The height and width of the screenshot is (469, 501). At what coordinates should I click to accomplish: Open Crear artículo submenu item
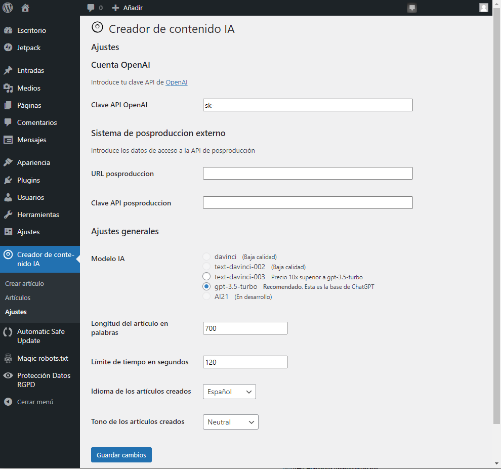[25, 283]
